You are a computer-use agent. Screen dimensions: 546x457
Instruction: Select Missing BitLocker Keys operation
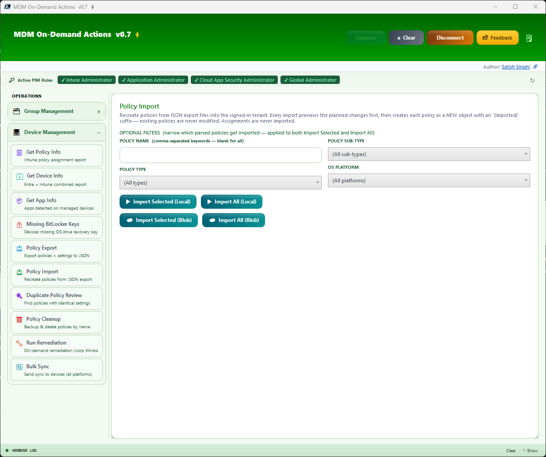pyautogui.click(x=57, y=227)
